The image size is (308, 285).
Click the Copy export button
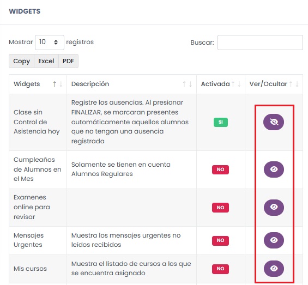tap(22, 61)
